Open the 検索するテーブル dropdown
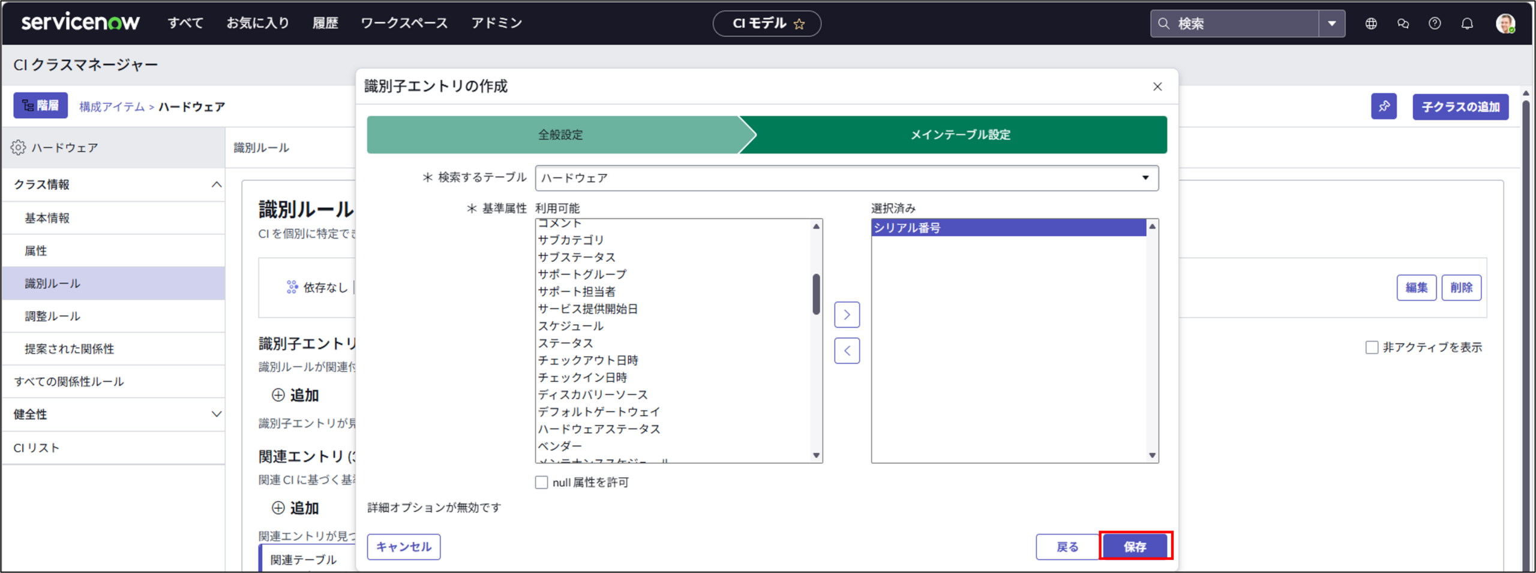 (x=847, y=178)
